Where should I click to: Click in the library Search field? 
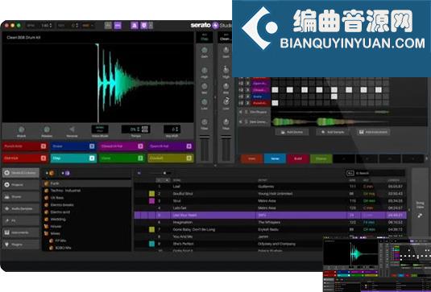click(x=379, y=173)
